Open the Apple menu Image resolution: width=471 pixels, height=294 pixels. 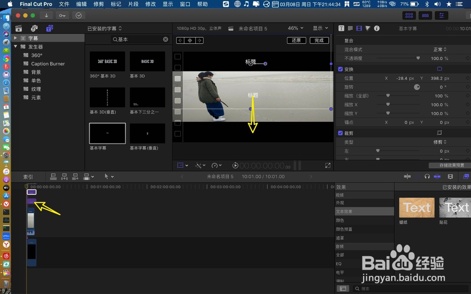[9, 4]
